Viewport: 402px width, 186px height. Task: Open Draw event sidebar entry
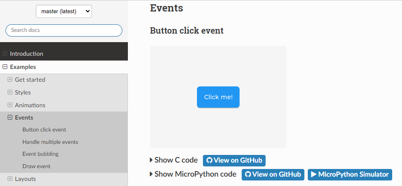[36, 166]
